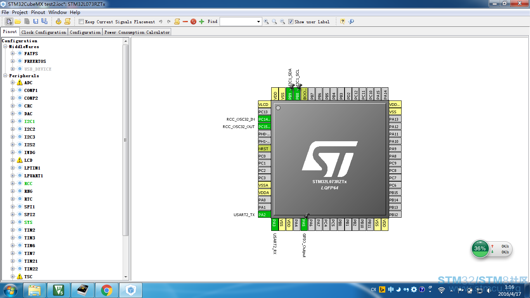Toggle Keep Current Signals Placement checkbox
This screenshot has height=298, width=530.
81,22
